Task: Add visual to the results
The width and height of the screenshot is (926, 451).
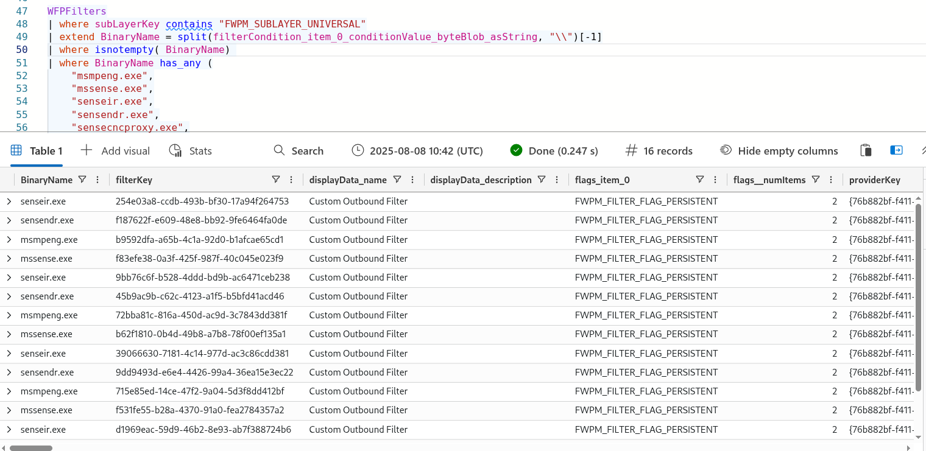Action: click(115, 150)
